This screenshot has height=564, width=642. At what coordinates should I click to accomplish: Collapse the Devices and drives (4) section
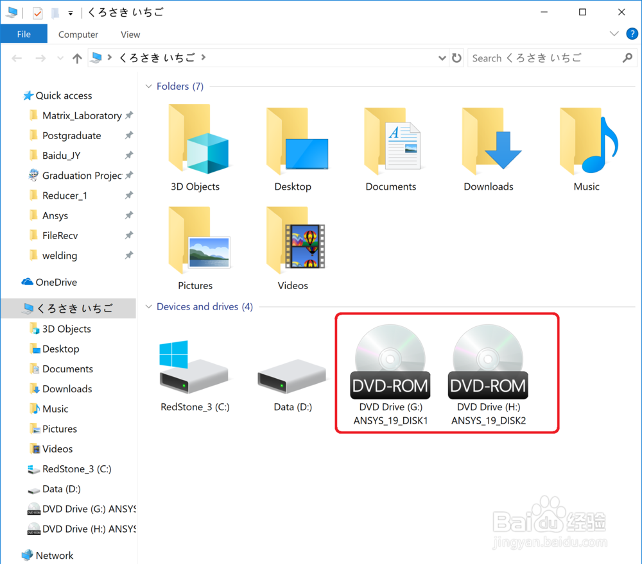[148, 306]
